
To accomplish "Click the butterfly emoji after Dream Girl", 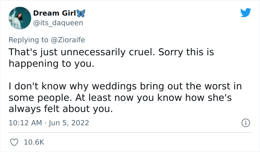I will 81,13.
